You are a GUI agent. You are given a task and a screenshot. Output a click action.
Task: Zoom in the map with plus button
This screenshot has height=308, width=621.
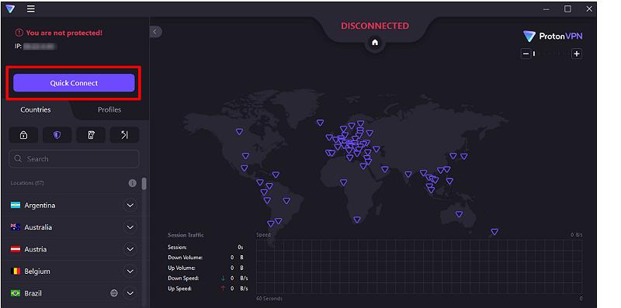(x=577, y=54)
